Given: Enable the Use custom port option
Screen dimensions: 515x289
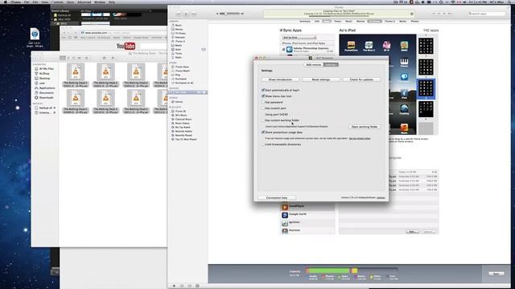Looking at the screenshot, I should [263, 108].
